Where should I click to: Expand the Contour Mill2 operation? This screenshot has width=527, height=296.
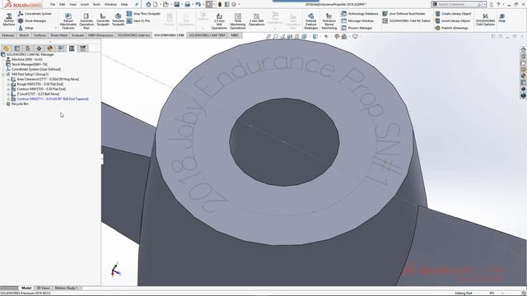point(8,99)
